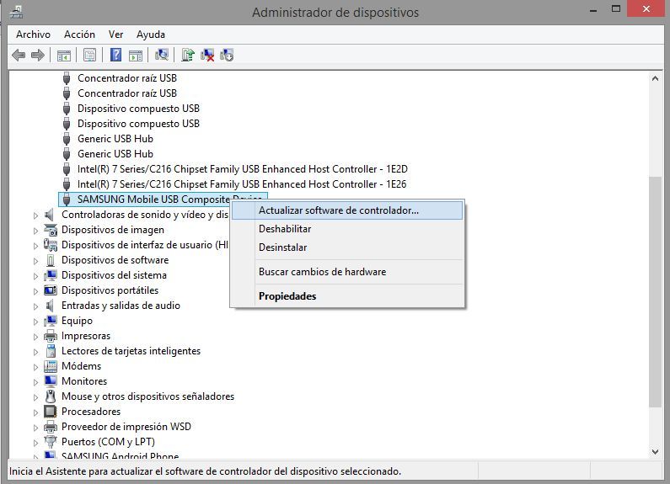The image size is (670, 484).
Task: Expand the Dispositivos del sistema node
Action: pos(36,276)
